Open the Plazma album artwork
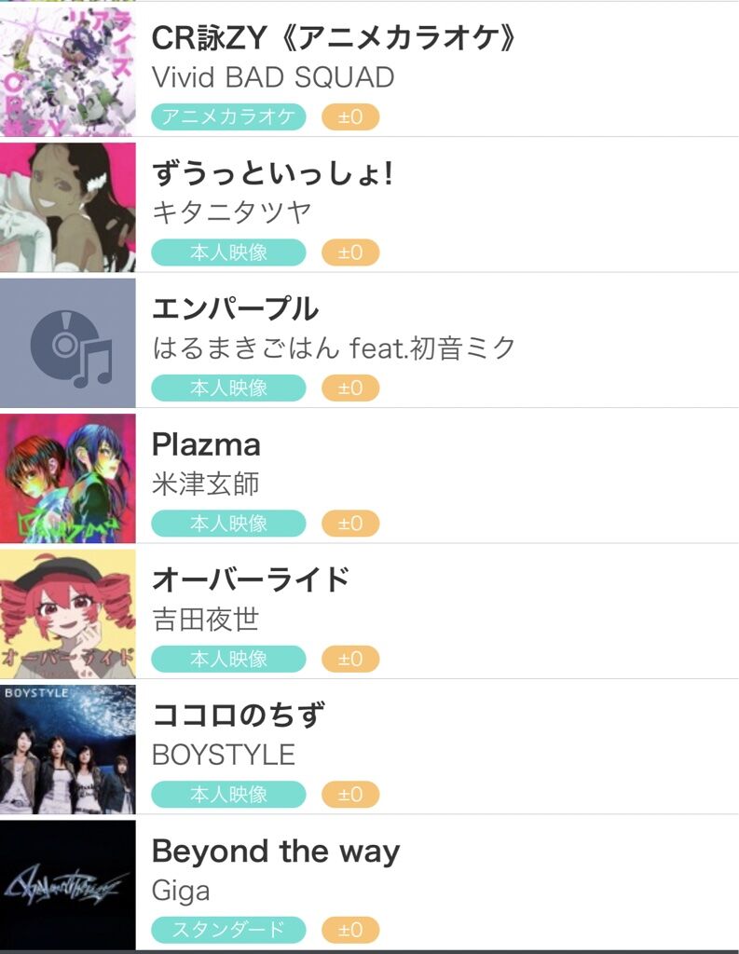 click(x=67, y=477)
